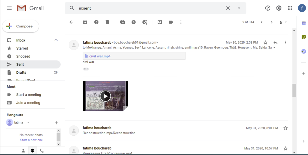Star the Reconstruction.mp4 message

coord(286,128)
